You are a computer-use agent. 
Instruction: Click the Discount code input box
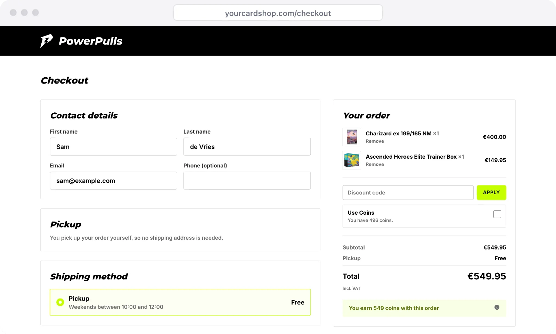point(408,192)
